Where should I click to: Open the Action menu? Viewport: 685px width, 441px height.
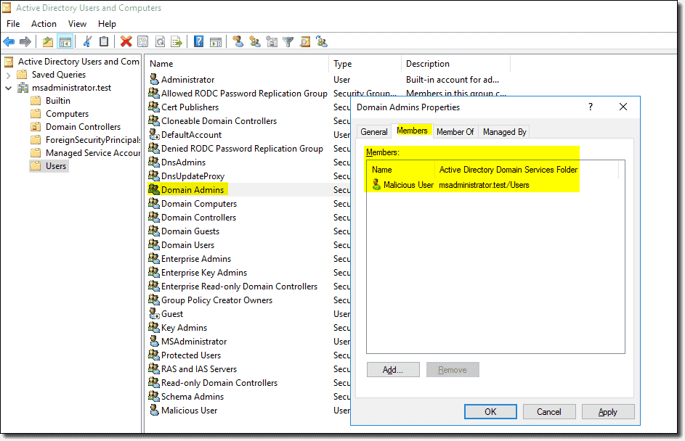point(44,24)
